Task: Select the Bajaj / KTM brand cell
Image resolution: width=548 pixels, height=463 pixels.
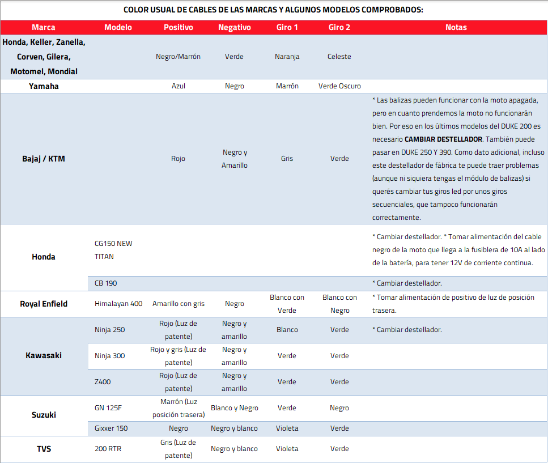Action: pos(44,159)
